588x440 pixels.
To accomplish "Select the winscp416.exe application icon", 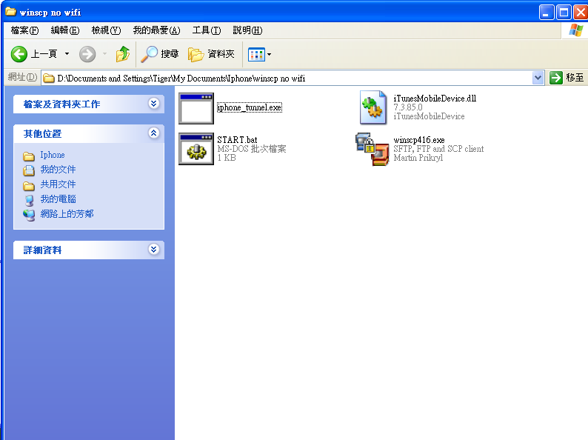I will 373,148.
